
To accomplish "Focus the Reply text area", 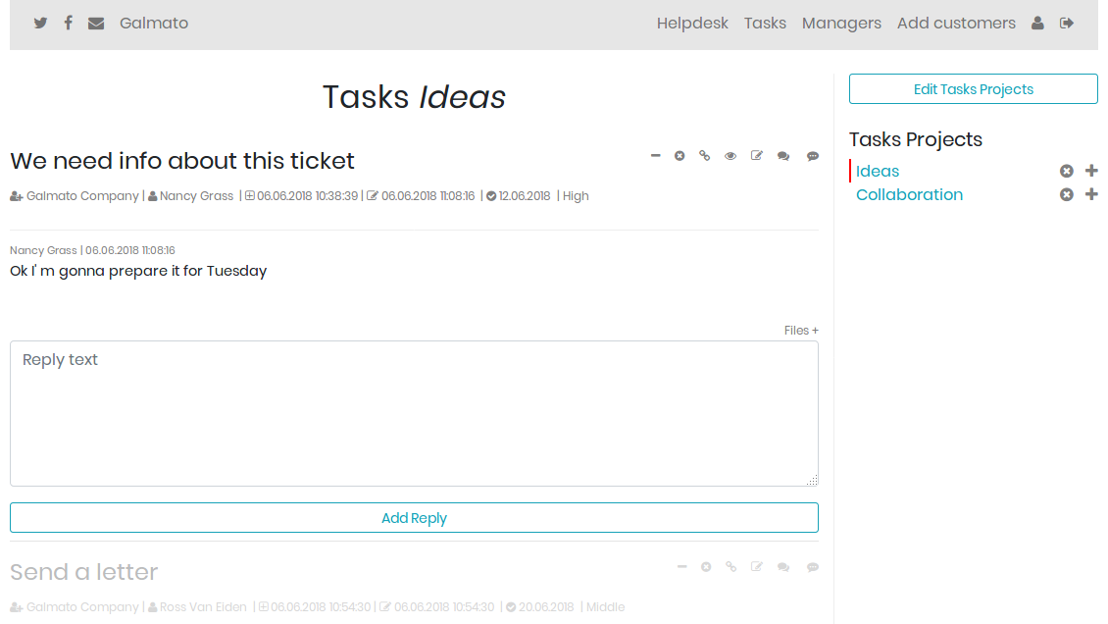I will [x=414, y=413].
